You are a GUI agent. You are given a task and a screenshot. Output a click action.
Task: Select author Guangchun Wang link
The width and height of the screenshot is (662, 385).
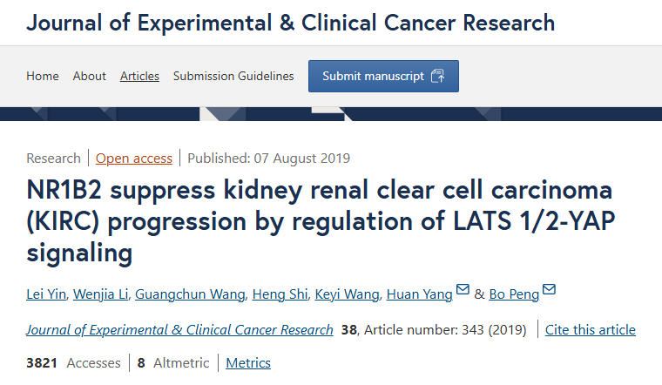[190, 294]
